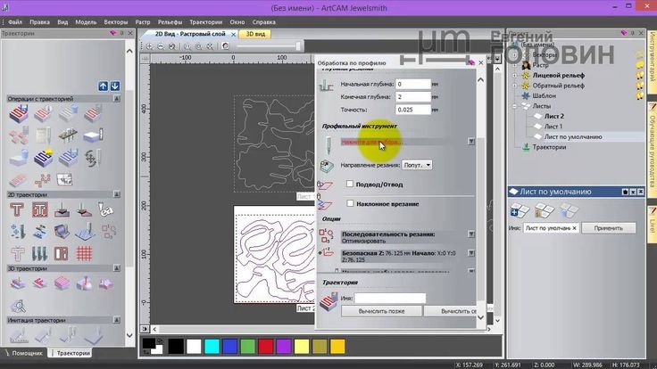
Task: Click the lightbulb next to Лицевой рельеф
Action: [x=641, y=76]
